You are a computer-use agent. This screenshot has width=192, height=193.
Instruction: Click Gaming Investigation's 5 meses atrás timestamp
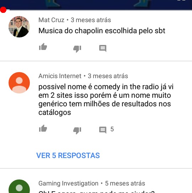coord(125,183)
